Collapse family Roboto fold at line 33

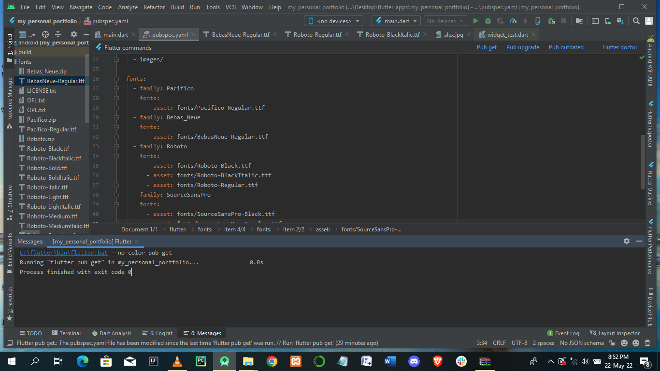pyautogui.click(x=116, y=146)
